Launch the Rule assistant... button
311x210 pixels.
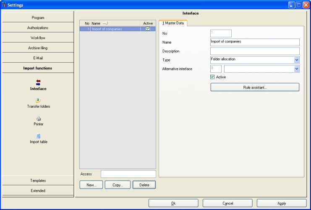click(x=255, y=87)
